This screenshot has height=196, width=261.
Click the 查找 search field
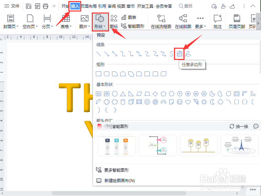(x=186, y=6)
